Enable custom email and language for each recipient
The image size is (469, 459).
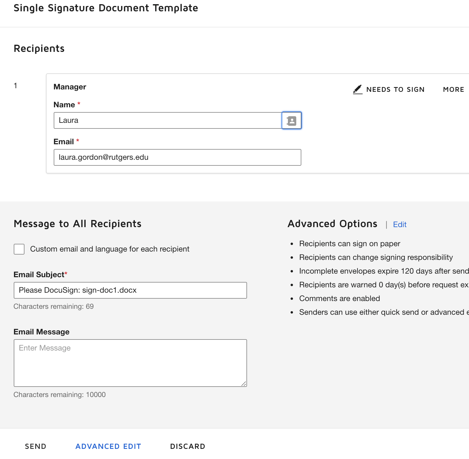[19, 249]
